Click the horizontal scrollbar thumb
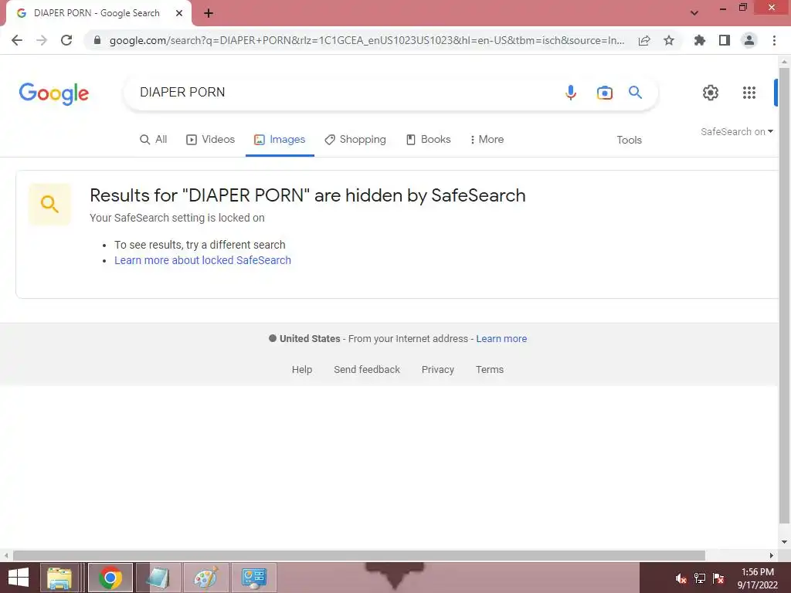Screen dimensions: 791x593 358,556
